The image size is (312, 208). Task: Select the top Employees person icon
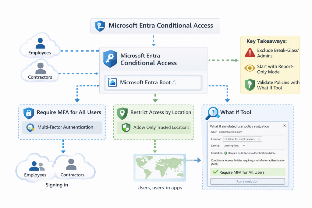pyautogui.click(x=40, y=43)
